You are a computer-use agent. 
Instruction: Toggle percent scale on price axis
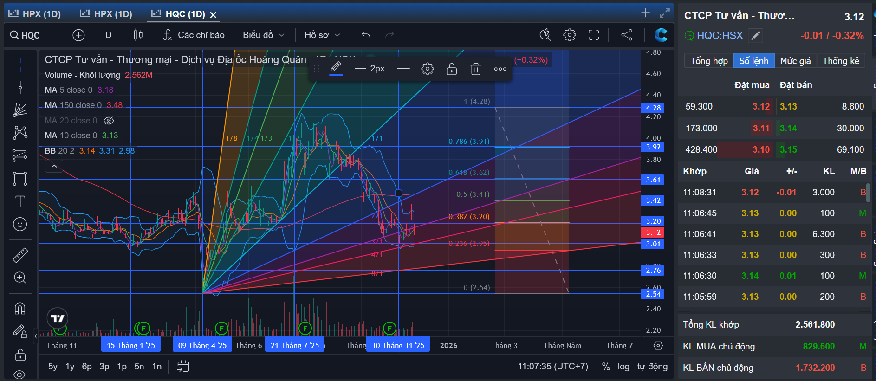[606, 367]
